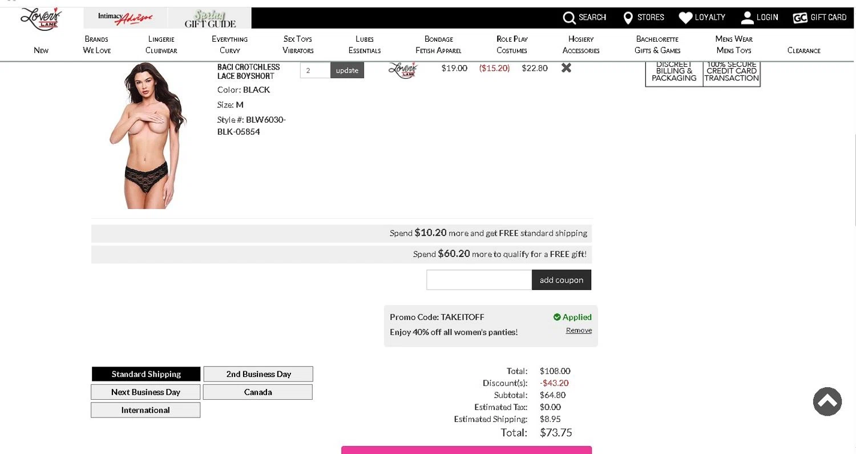Image resolution: width=856 pixels, height=454 pixels.
Task: Click the Color: BLACK attribute text
Action: click(244, 90)
